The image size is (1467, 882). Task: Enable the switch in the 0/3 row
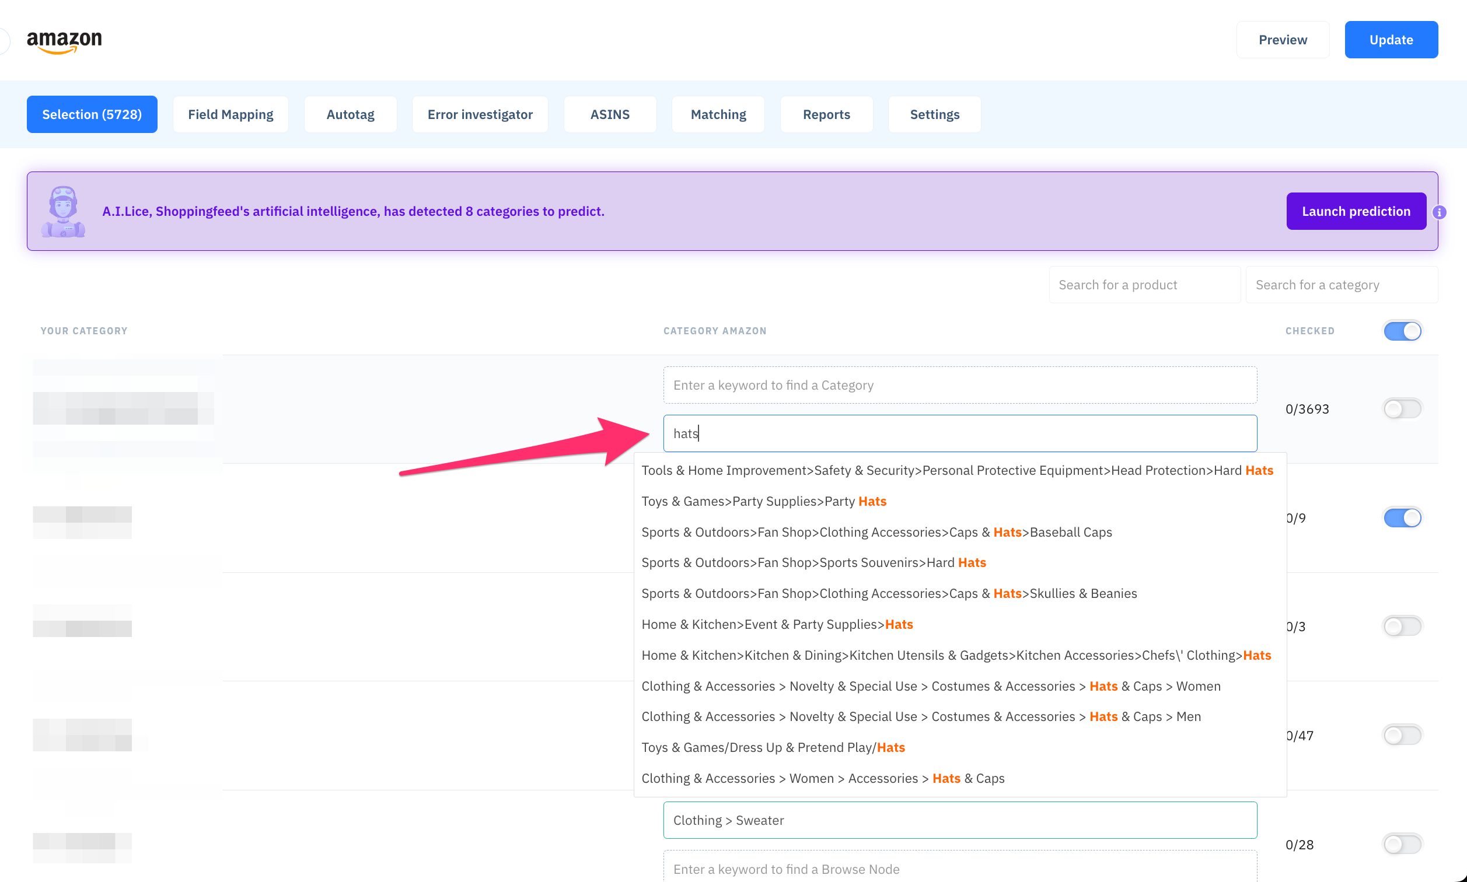(x=1402, y=626)
